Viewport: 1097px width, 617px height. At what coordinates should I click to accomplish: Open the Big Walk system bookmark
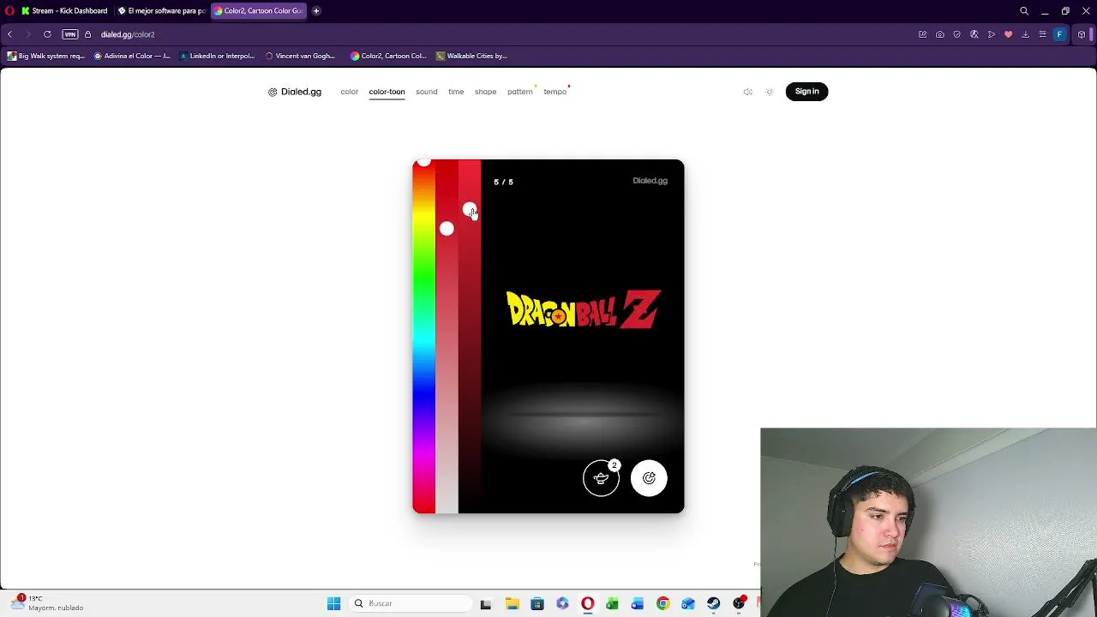pyautogui.click(x=46, y=56)
